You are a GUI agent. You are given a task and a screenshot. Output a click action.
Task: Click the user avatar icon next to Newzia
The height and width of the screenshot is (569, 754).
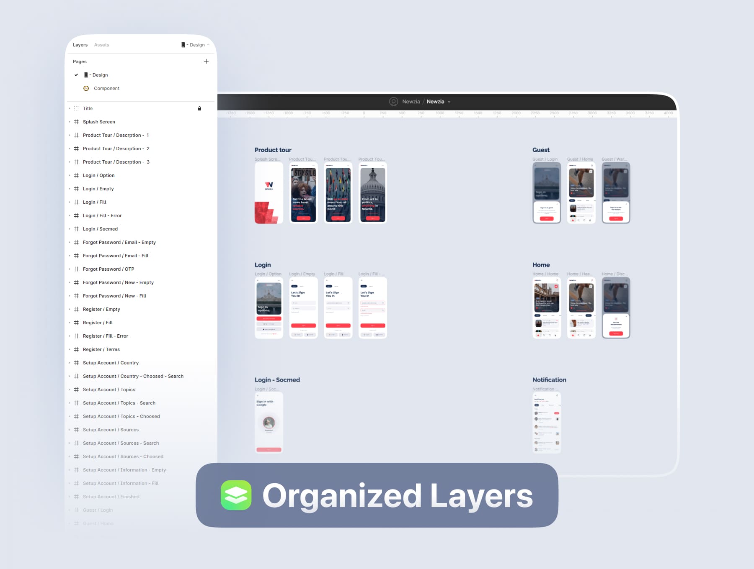click(393, 102)
